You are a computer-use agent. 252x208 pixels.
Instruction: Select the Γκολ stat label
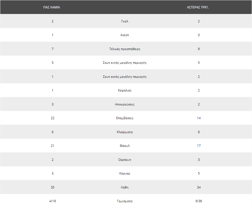(x=125, y=21)
